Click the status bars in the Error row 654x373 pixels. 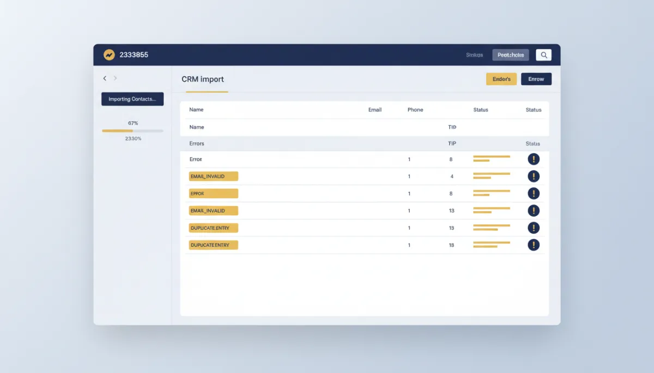(x=492, y=158)
